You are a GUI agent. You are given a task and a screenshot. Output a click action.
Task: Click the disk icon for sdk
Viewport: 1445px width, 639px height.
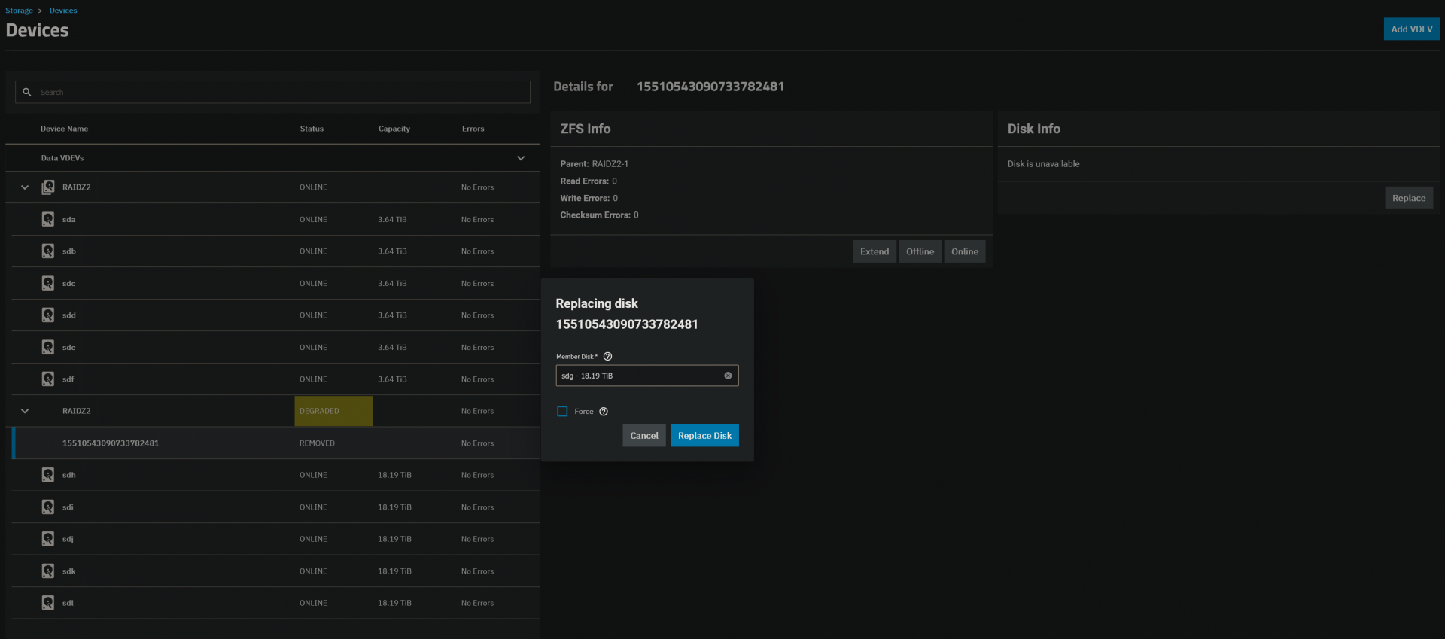pos(48,571)
